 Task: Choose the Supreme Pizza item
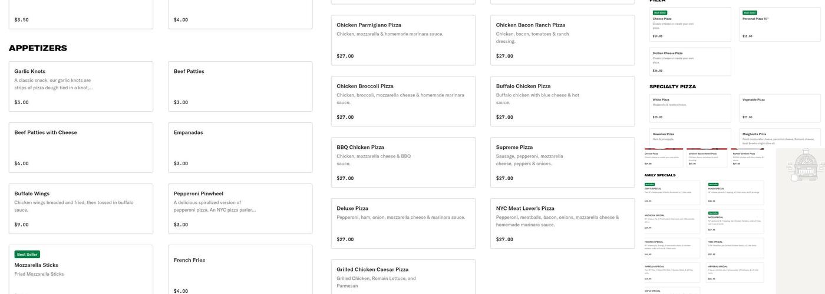click(562, 162)
